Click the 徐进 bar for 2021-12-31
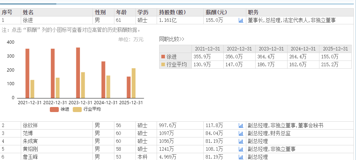The image size is (356, 160). click(x=27, y=73)
